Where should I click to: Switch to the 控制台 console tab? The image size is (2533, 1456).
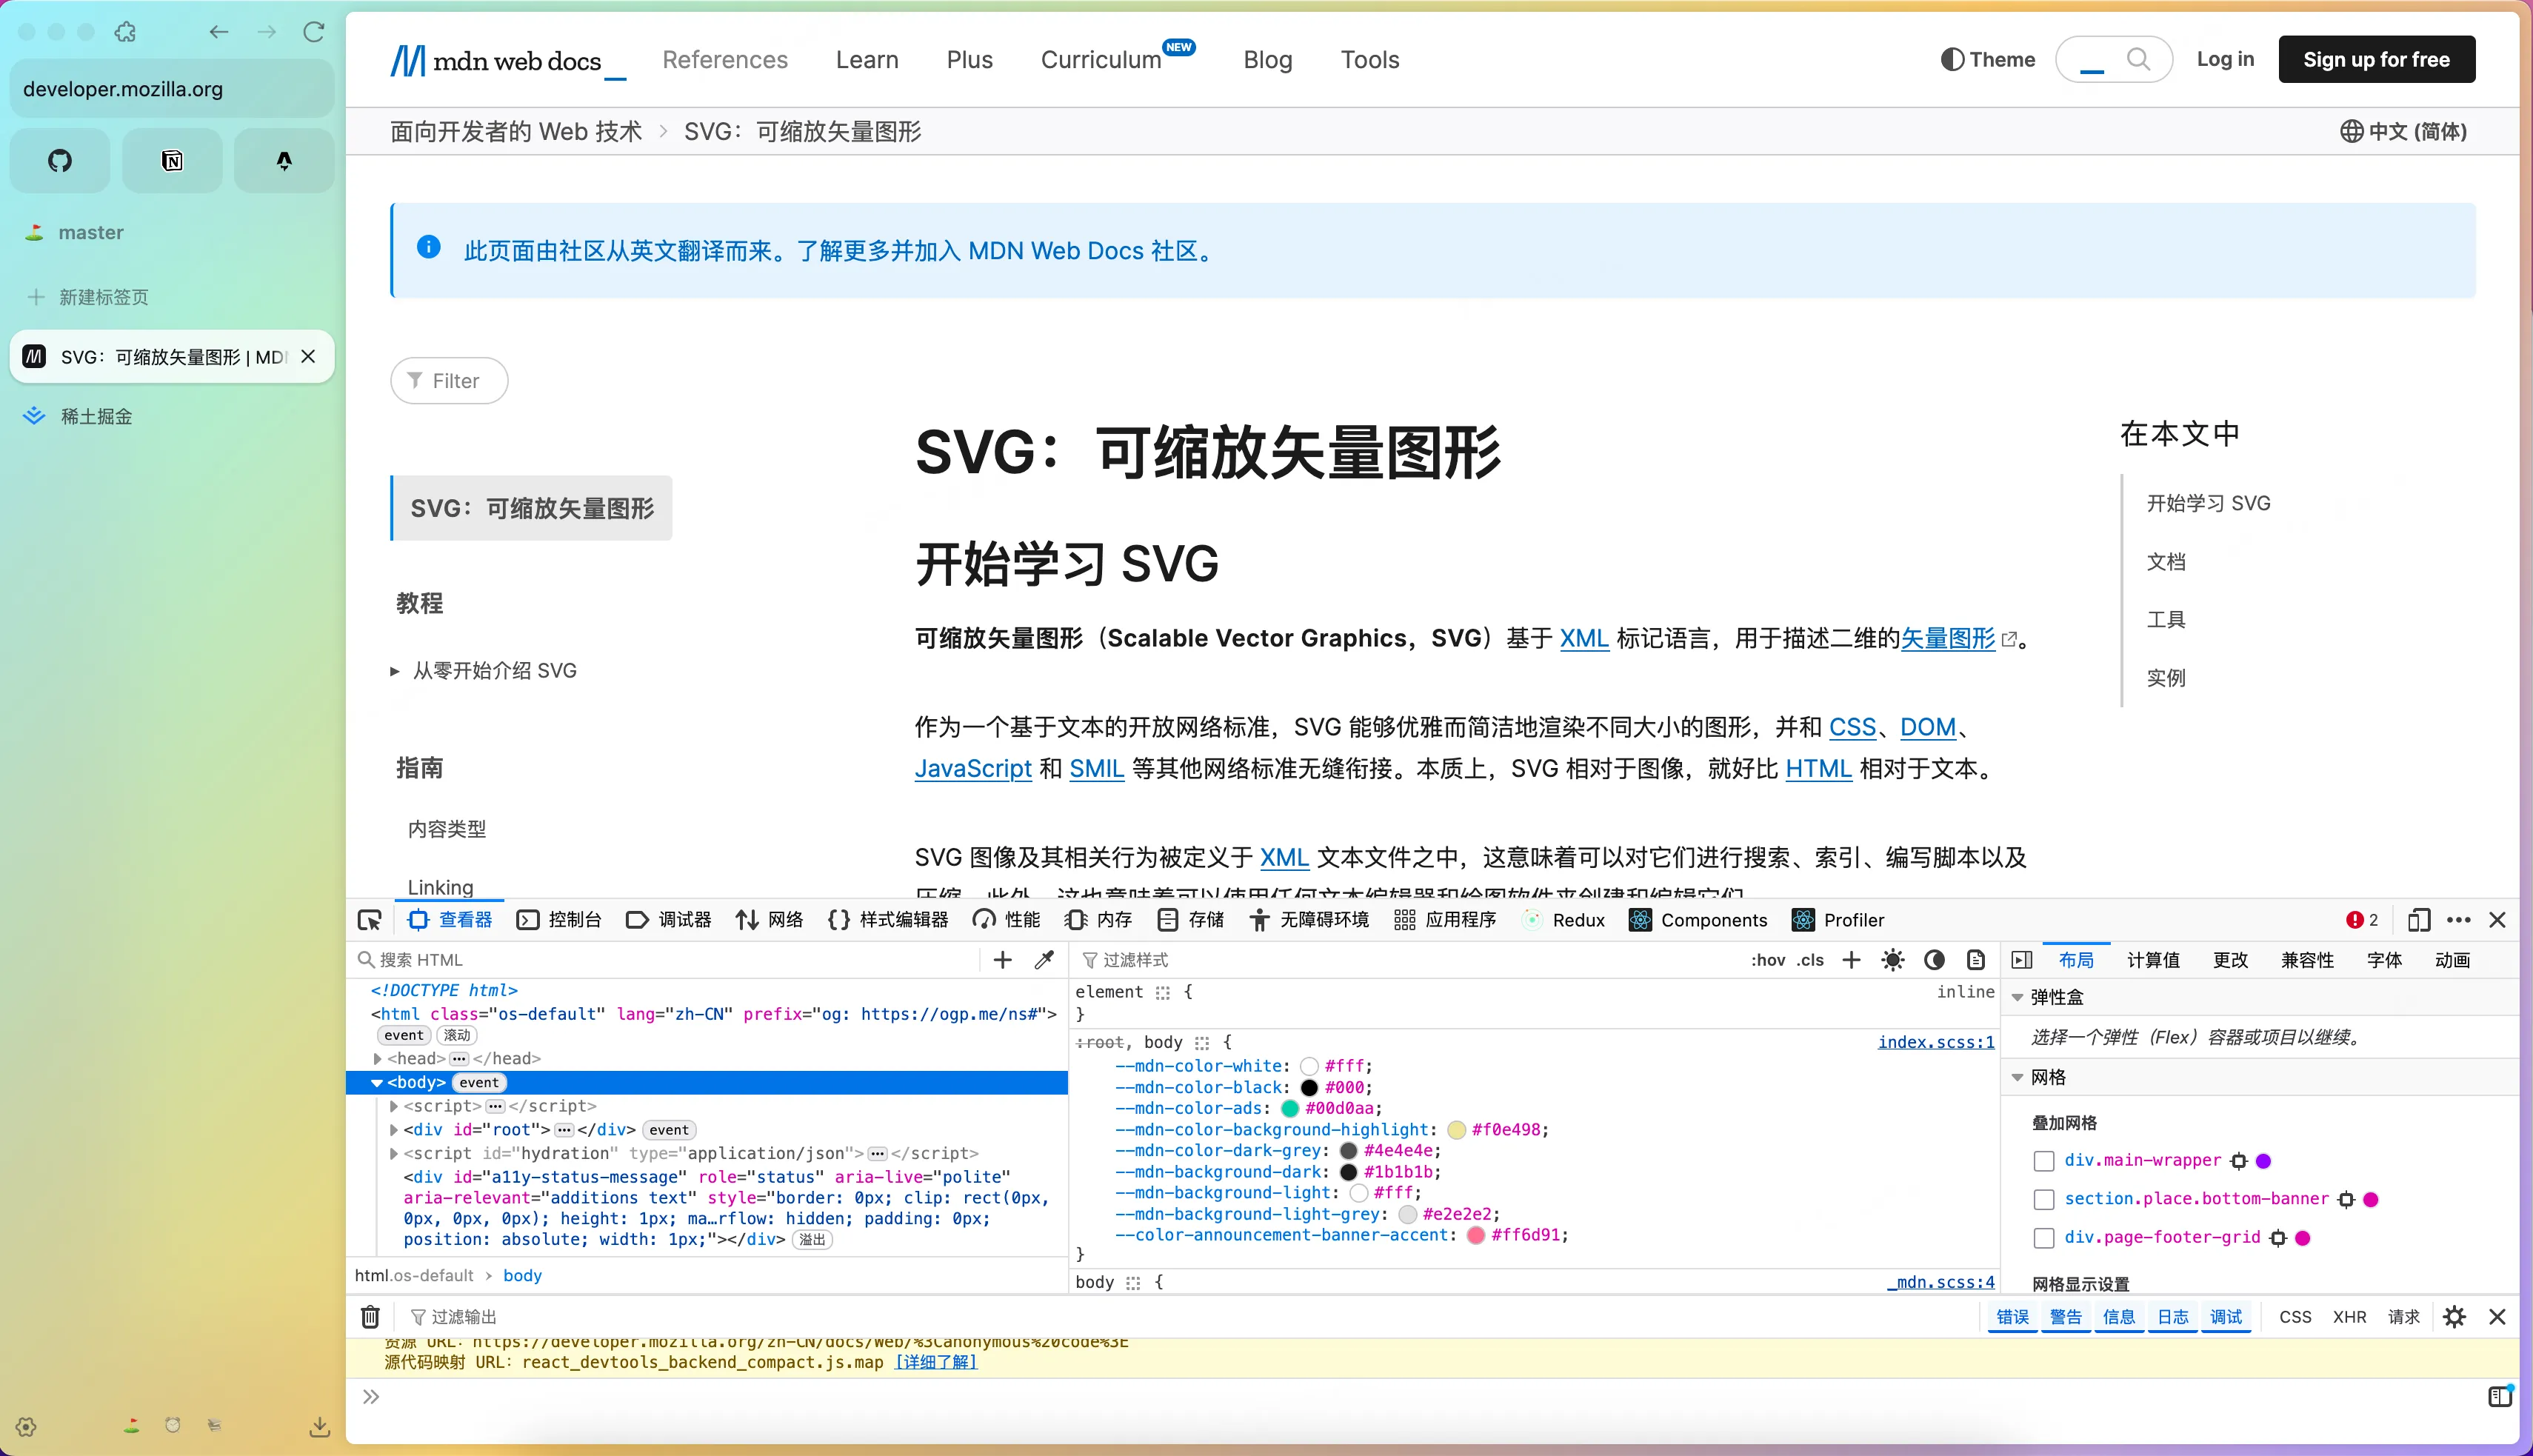point(559,920)
